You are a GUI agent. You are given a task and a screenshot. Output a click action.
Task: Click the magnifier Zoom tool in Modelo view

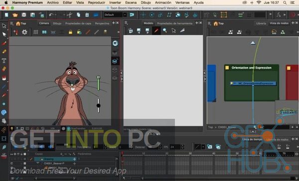pyautogui.click(x=165, y=30)
